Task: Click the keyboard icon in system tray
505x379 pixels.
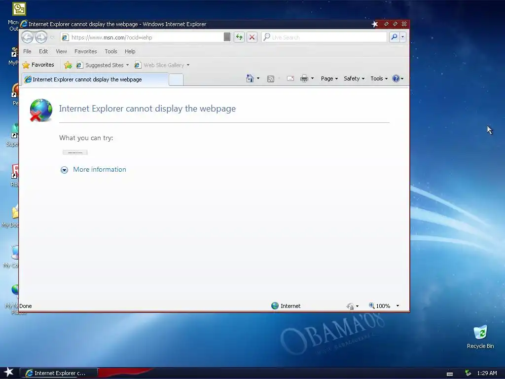Action: 450,374
